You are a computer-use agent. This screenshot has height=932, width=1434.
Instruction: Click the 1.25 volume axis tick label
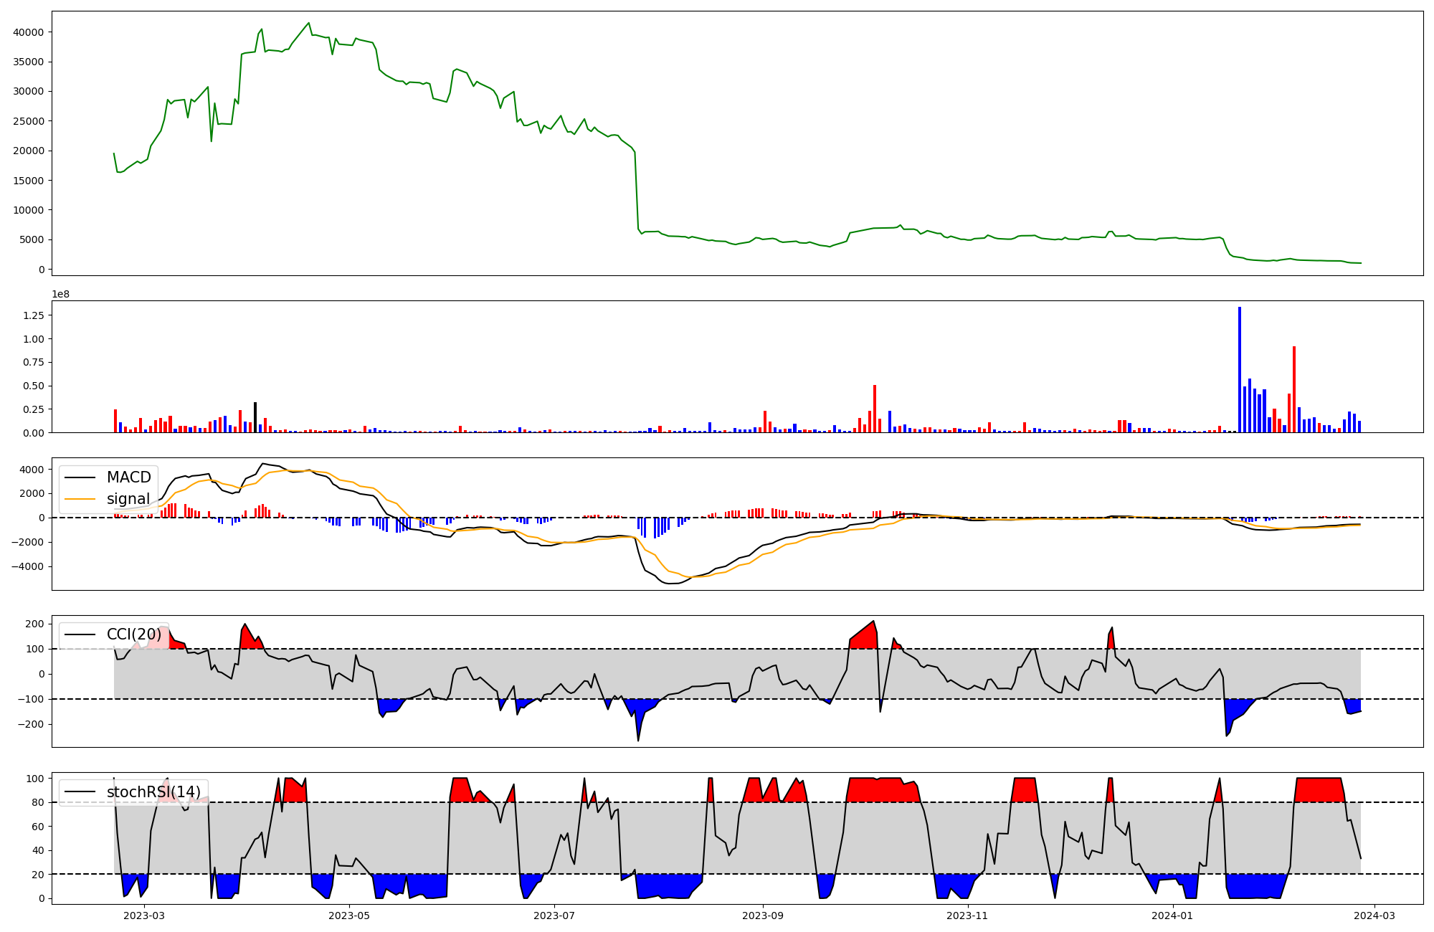[33, 315]
